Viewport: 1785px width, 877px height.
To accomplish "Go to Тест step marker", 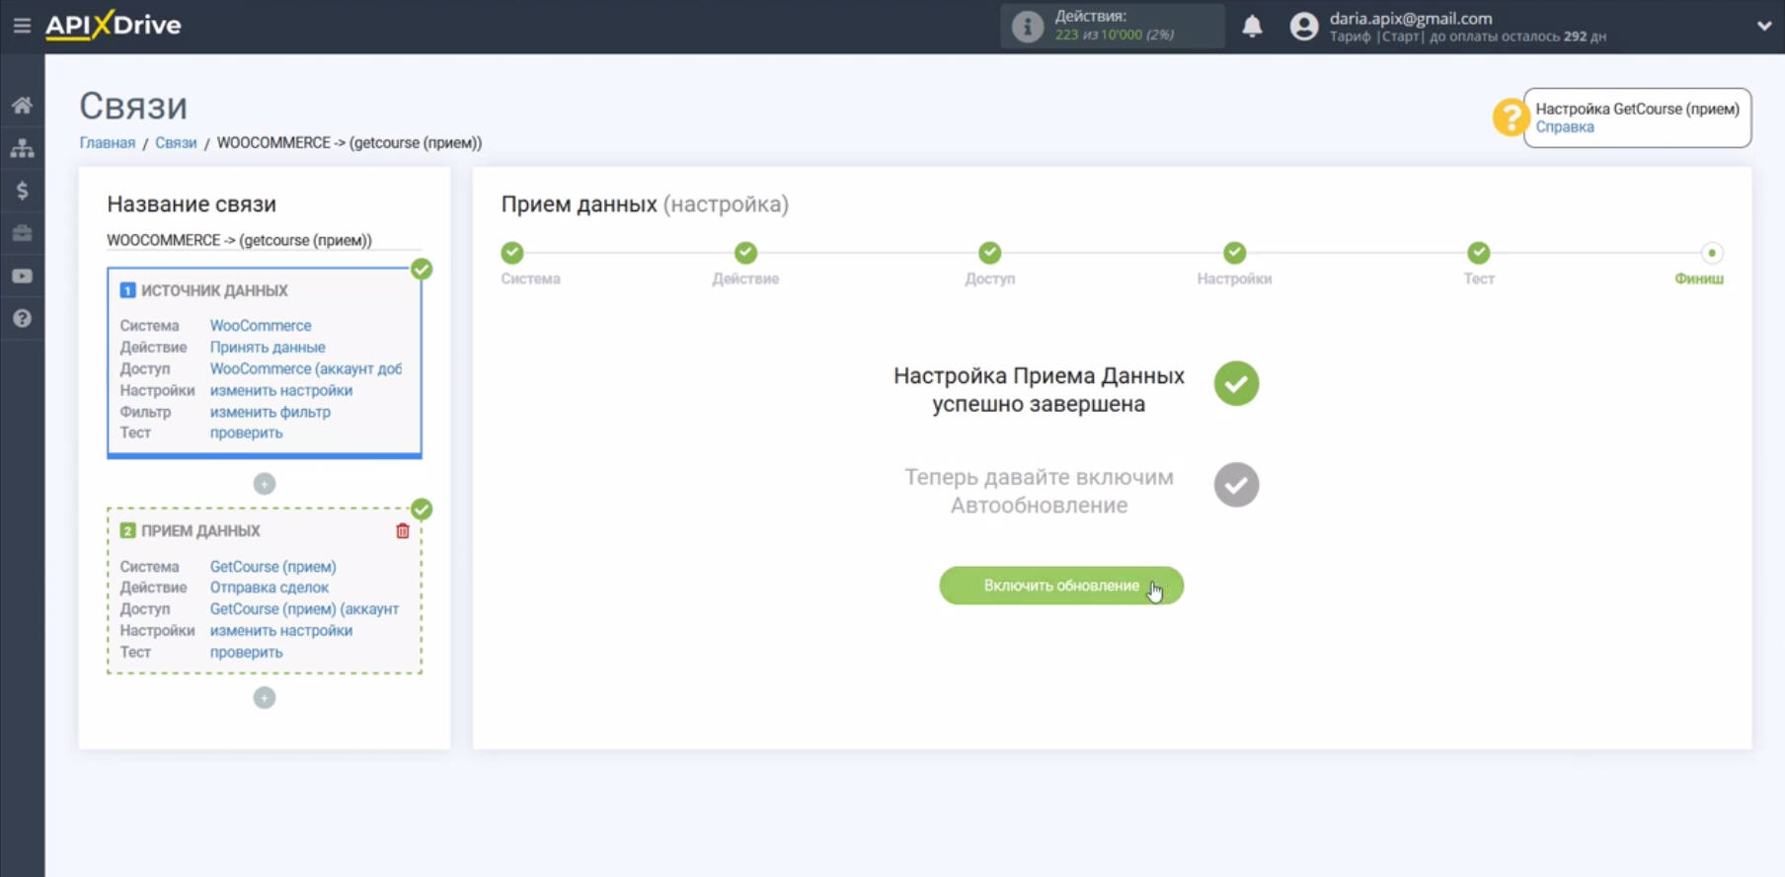I will (x=1479, y=253).
